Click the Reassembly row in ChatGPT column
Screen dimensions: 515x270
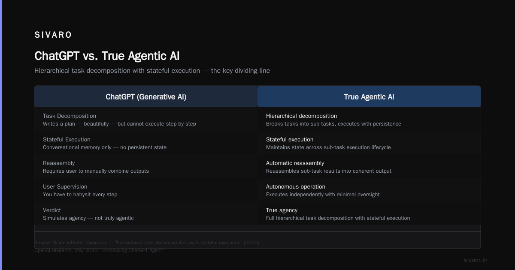coord(146,167)
